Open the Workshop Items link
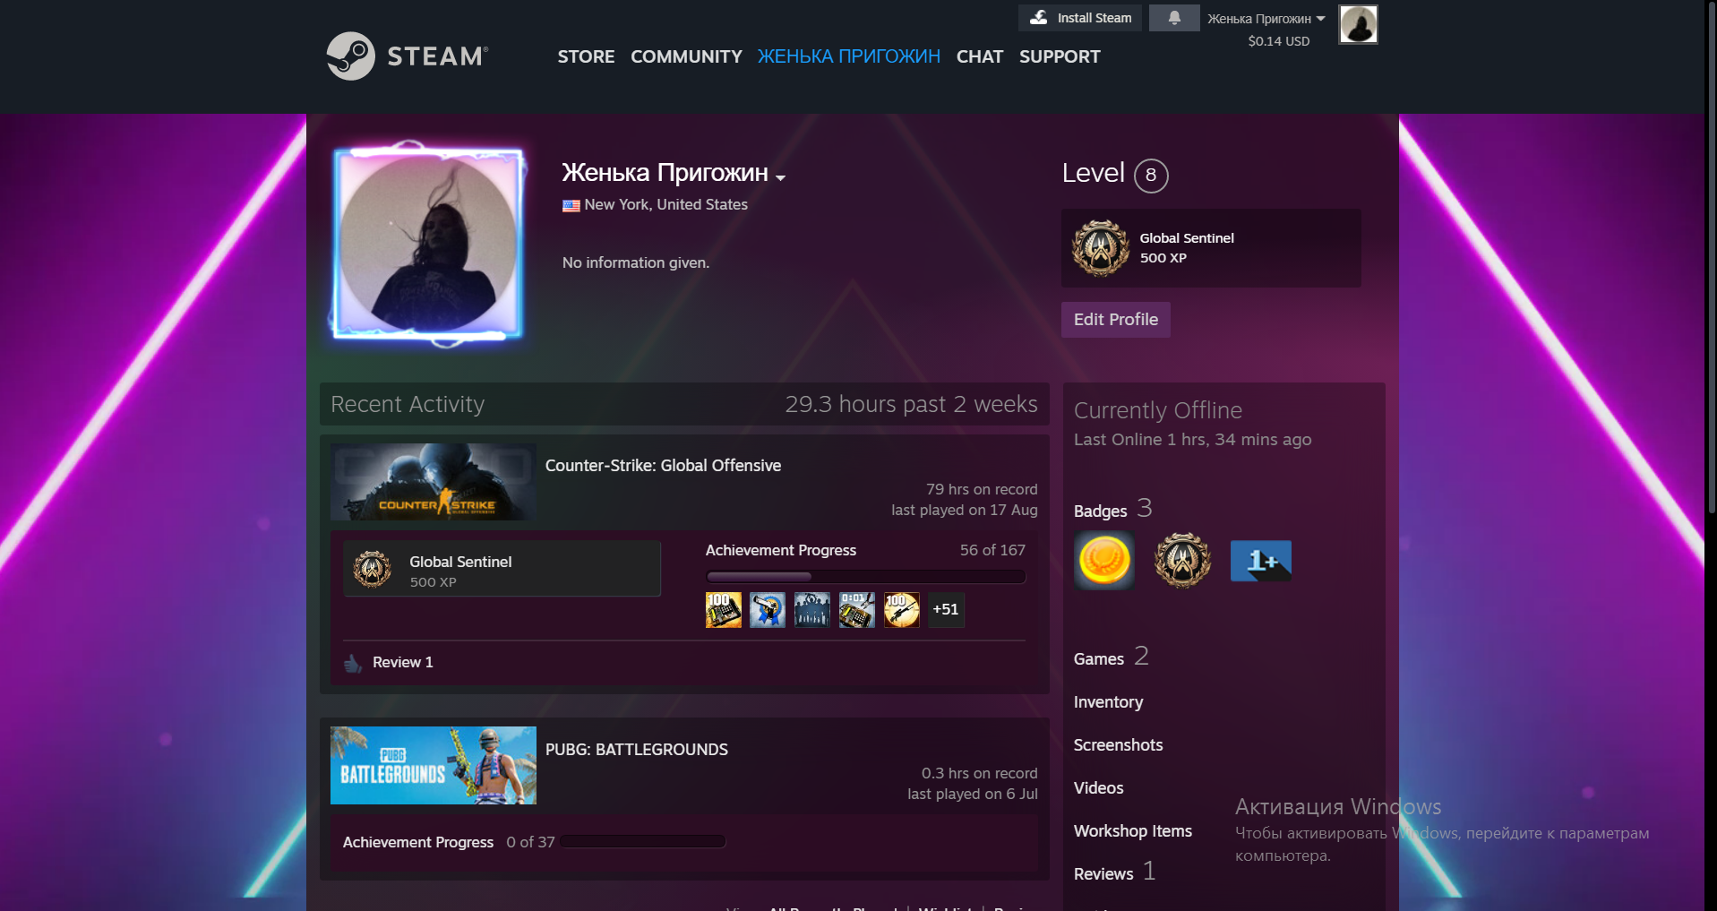Viewport: 1717px width, 911px height. 1133,831
